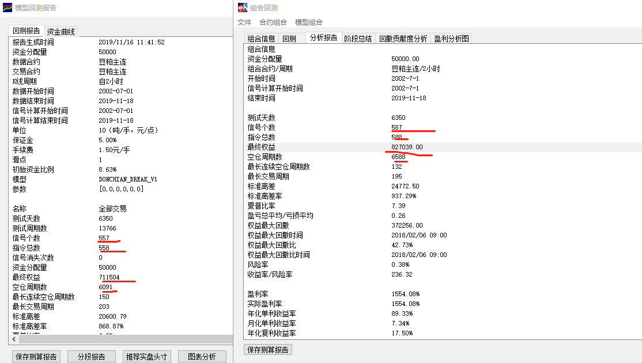Click the 年化复利收益率 value 17.50%
This screenshot has height=363, width=642.
click(402, 334)
